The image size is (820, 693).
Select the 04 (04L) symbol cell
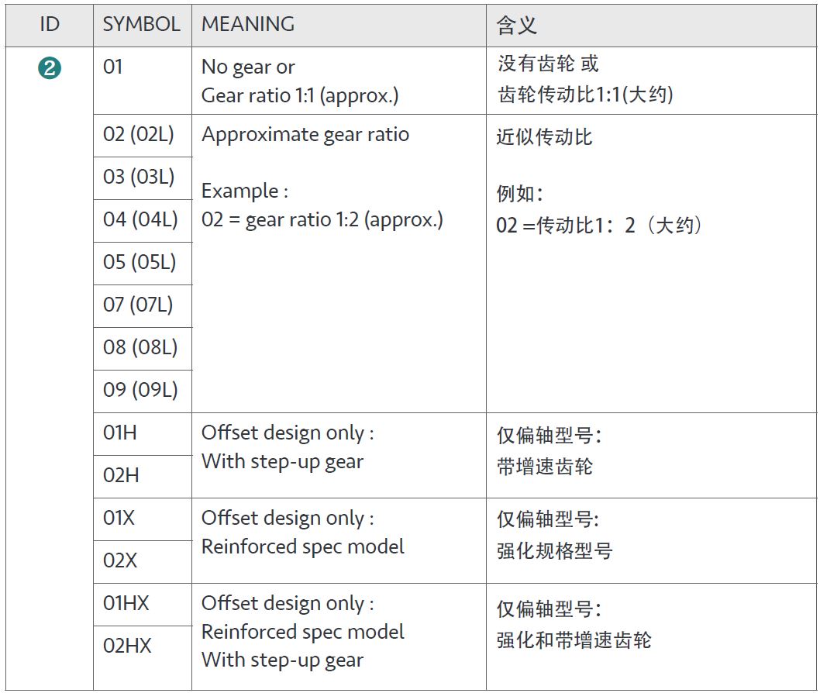click(x=140, y=220)
